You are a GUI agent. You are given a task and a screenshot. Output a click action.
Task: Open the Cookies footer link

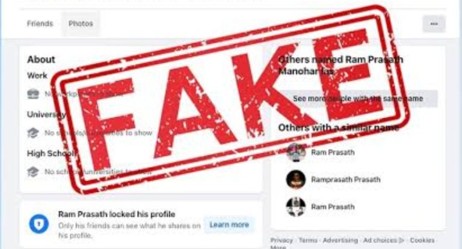pos(422,241)
